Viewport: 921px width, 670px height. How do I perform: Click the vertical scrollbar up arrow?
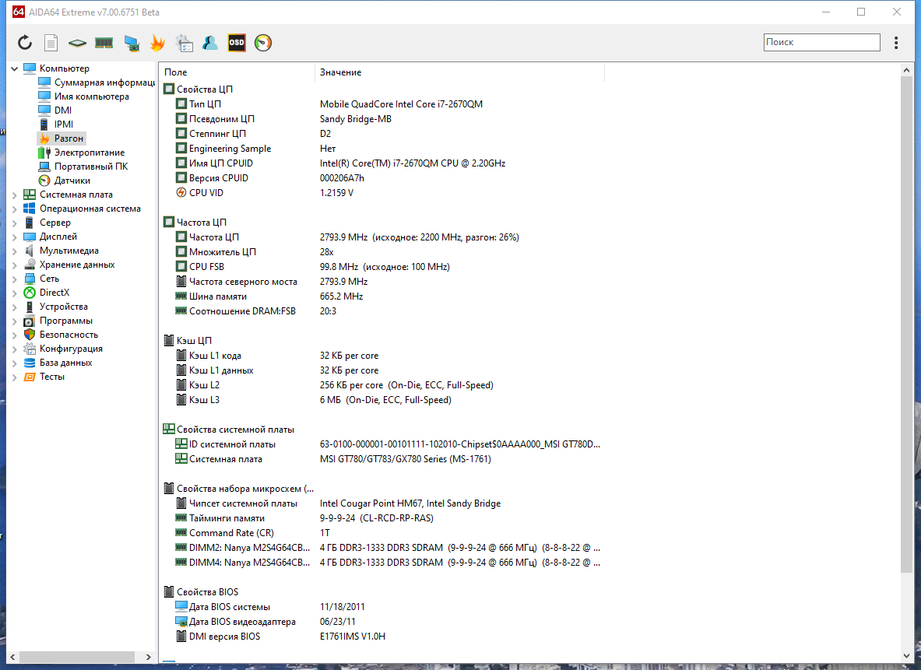pyautogui.click(x=906, y=70)
